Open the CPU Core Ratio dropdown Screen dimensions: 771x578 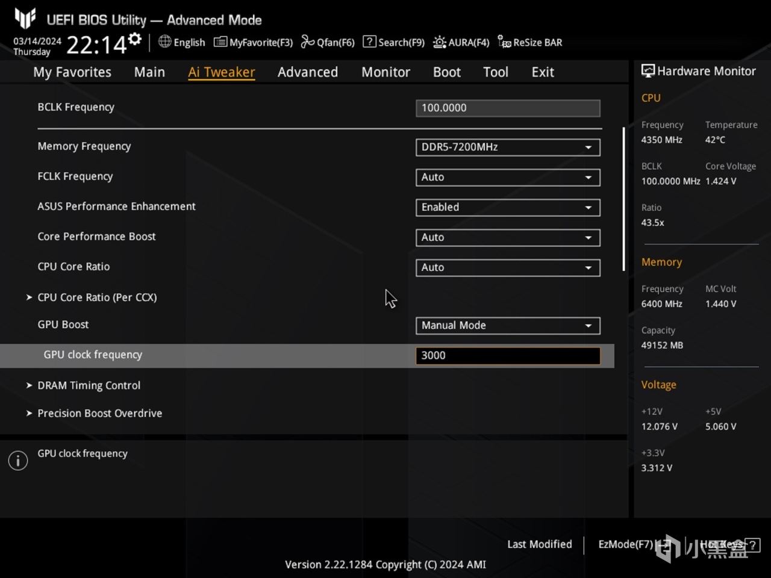(508, 268)
